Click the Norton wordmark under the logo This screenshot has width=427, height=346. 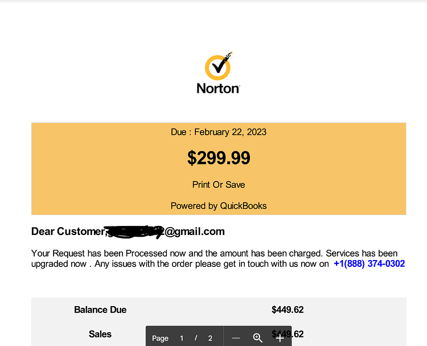[218, 88]
